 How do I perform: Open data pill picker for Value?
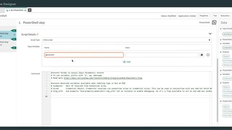point(202,55)
